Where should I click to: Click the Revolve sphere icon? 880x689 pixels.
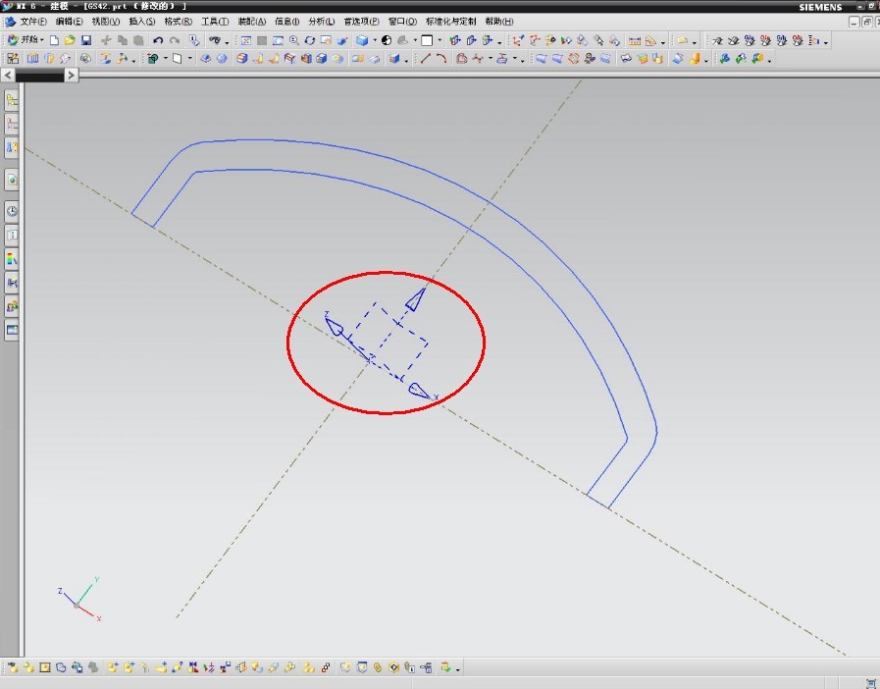click(222, 59)
